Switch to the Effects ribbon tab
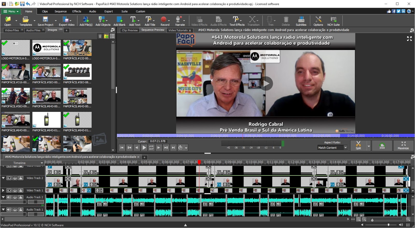This screenshot has width=415, height=228. (x=77, y=11)
